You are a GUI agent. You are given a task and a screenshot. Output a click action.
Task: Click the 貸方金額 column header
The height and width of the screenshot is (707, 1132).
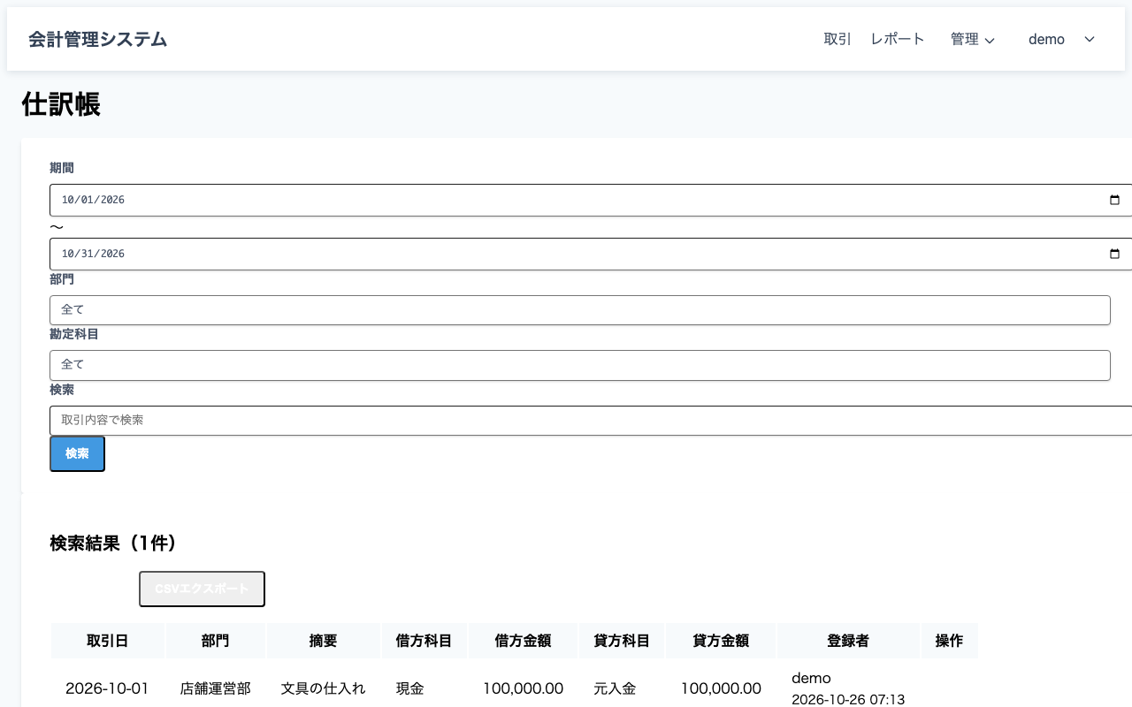(x=721, y=641)
